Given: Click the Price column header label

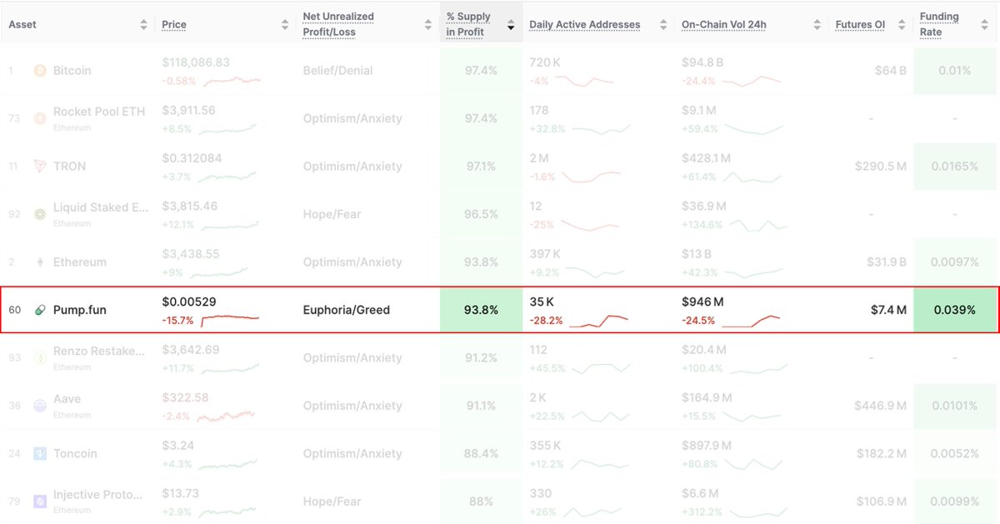Looking at the screenshot, I should coord(173,25).
